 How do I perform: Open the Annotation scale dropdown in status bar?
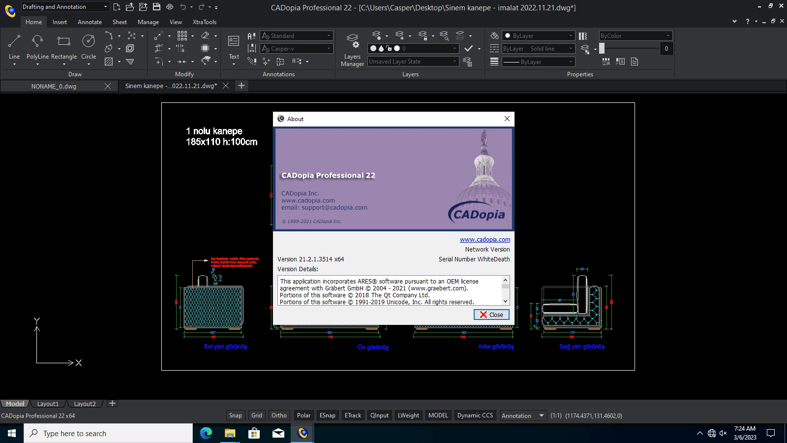pyautogui.click(x=523, y=415)
